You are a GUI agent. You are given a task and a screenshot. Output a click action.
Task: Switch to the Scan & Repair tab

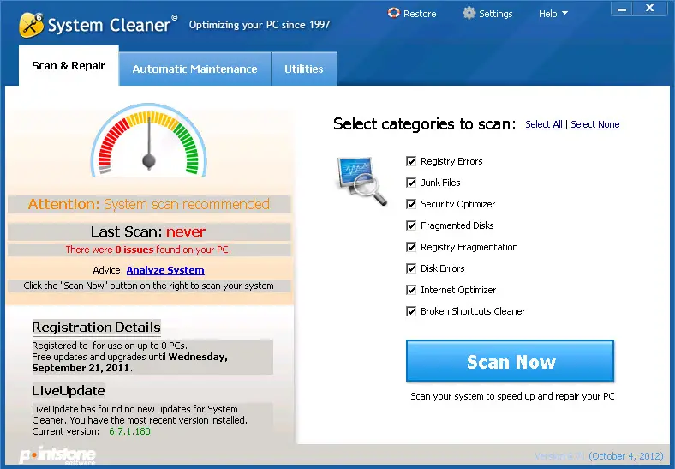click(69, 65)
